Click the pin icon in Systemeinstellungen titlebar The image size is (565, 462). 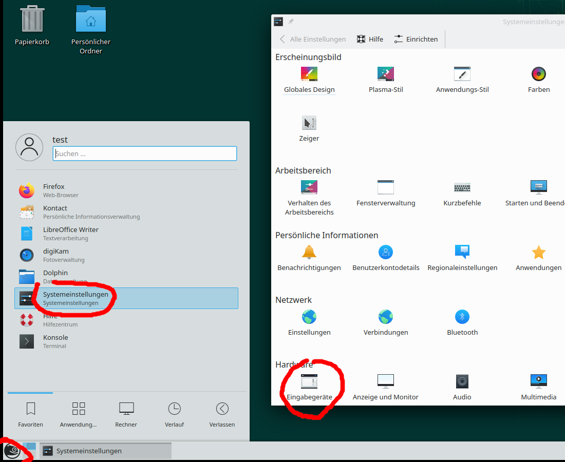coord(291,22)
